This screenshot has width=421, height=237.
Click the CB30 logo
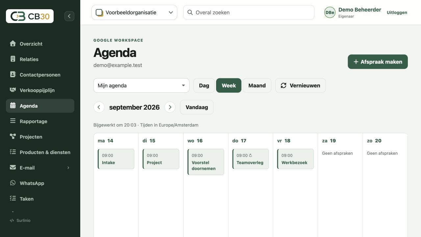point(30,16)
